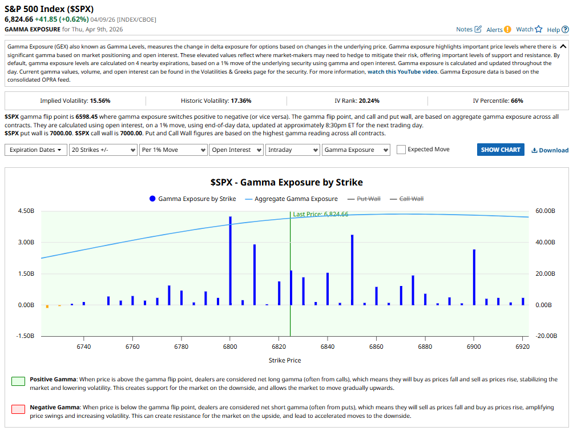573x431 pixels.
Task: Click the Download arrow icon
Action: tap(534, 150)
